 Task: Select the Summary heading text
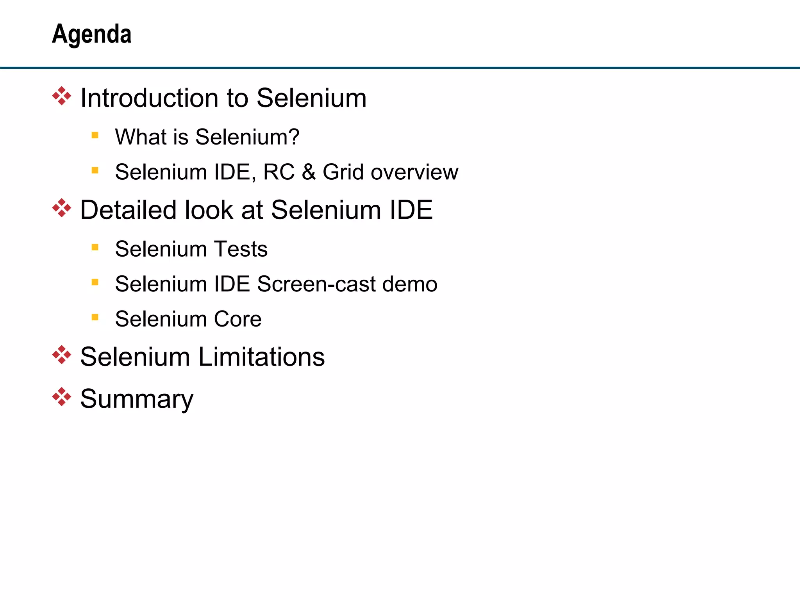tap(137, 399)
